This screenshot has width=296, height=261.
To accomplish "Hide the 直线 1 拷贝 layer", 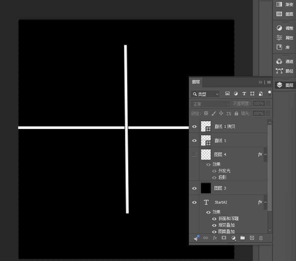I will click(x=194, y=126).
